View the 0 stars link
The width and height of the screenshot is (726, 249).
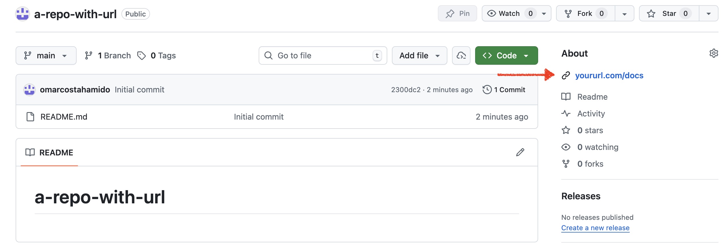click(590, 130)
